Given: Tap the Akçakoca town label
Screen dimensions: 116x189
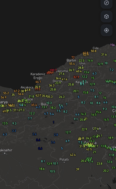Looking at the screenshot, I should [x=27, y=87].
